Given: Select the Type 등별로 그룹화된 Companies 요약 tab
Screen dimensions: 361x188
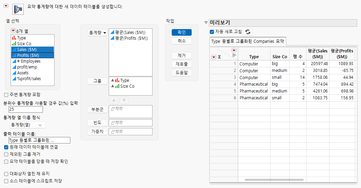Looking at the screenshot, I should (248, 41).
